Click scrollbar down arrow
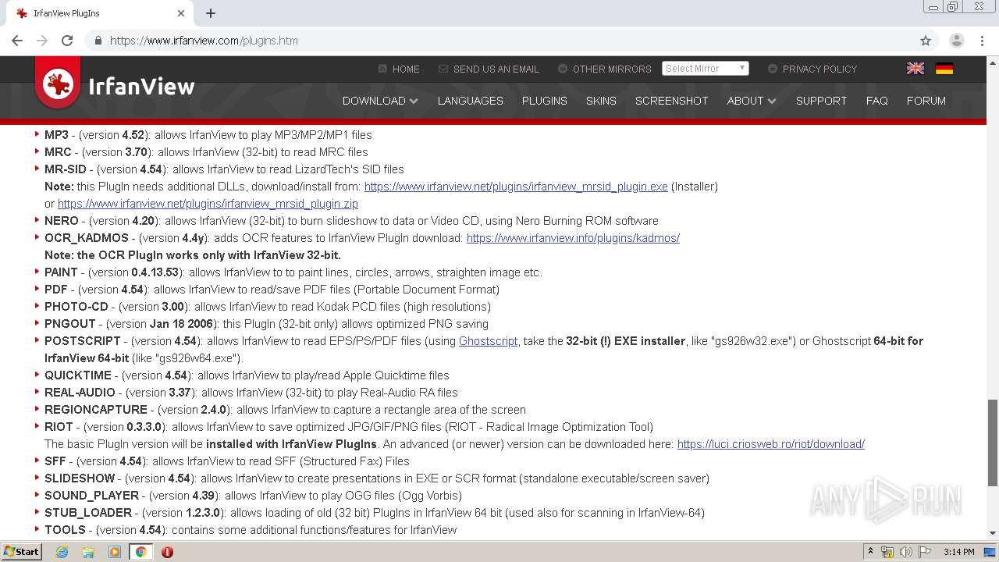Image resolution: width=999 pixels, height=562 pixels. 993,532
